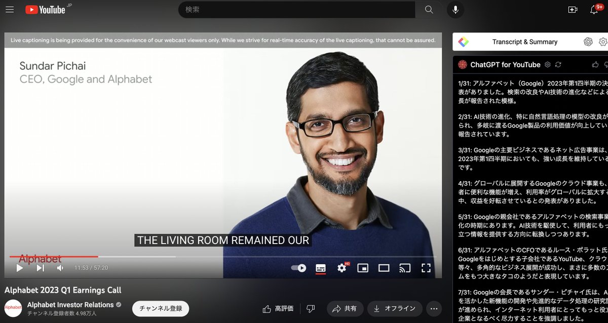Click caption text THE LIVING ROOM REMAINED OUR

223,240
